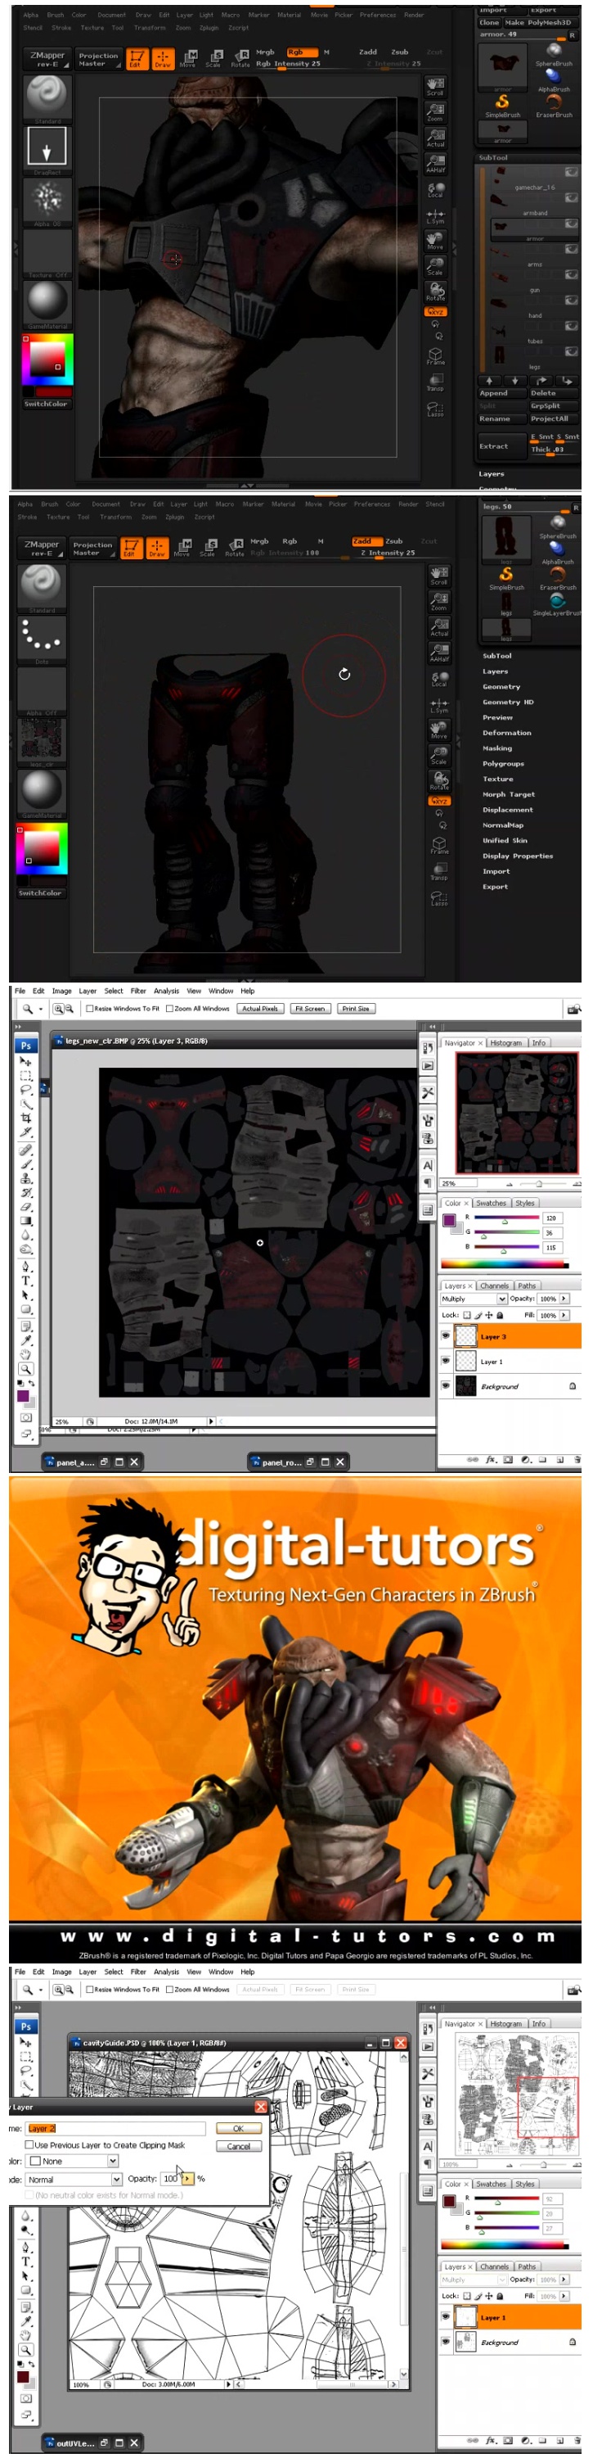Pick EraserBrush tool in armor ZBrush Tool palette

coord(553,104)
